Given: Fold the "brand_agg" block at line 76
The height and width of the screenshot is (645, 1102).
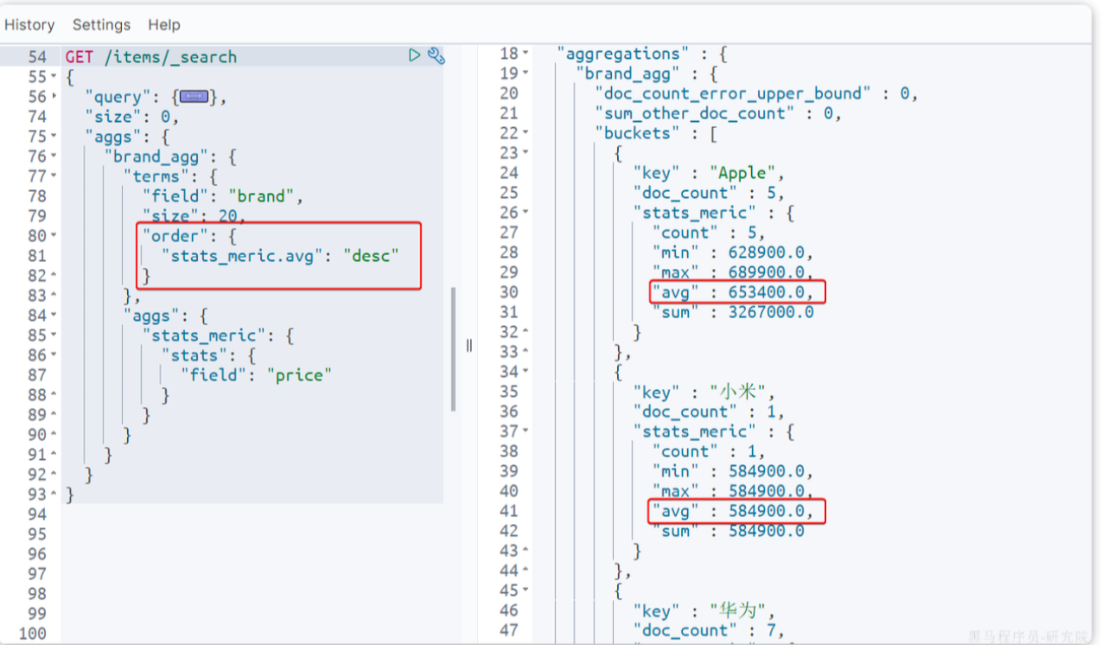Looking at the screenshot, I should tap(54, 156).
